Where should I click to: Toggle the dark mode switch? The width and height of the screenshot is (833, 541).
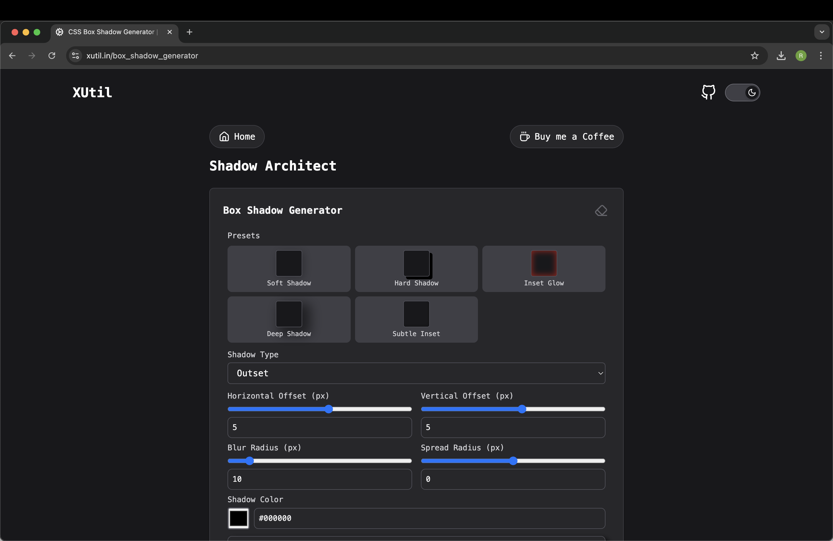click(x=742, y=92)
